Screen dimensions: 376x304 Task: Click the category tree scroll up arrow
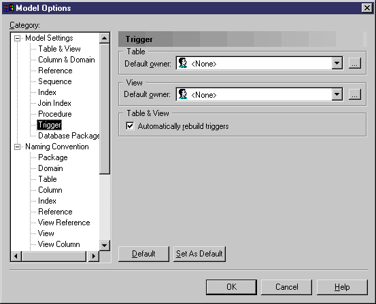click(x=105, y=38)
